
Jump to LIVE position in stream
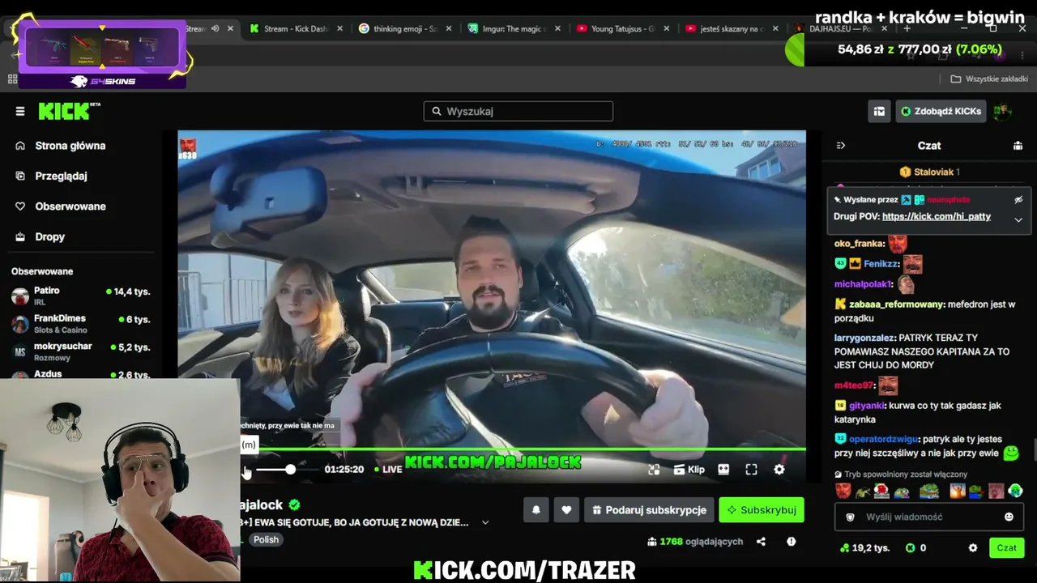pyautogui.click(x=388, y=470)
